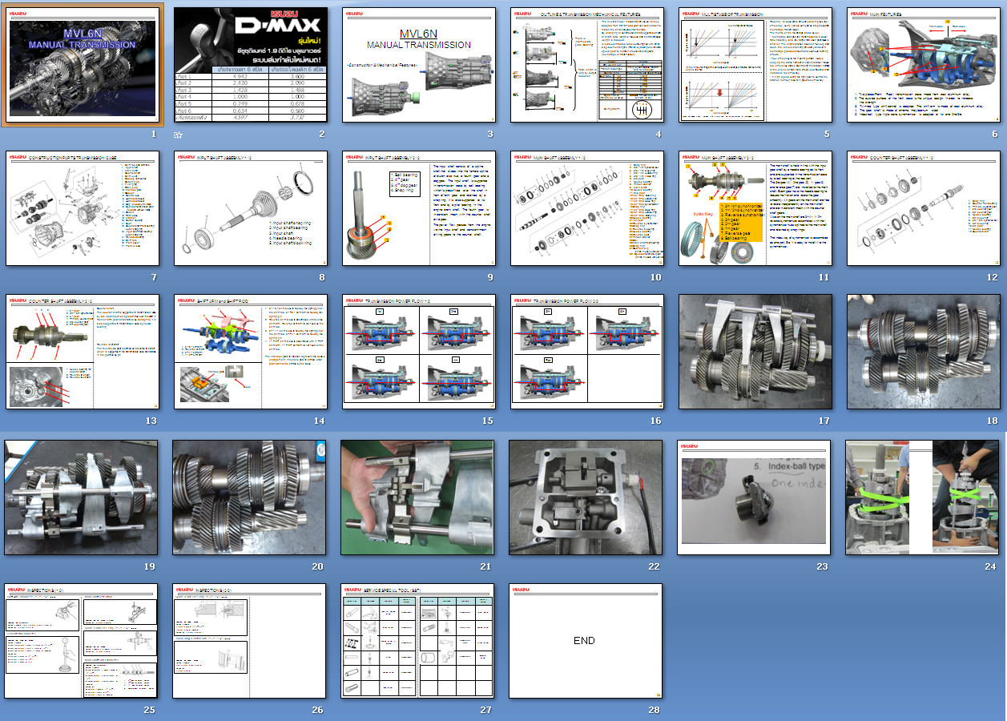
Task: Select slide 9 Input Shaft Assembly 2/2
Action: pyautogui.click(x=419, y=208)
